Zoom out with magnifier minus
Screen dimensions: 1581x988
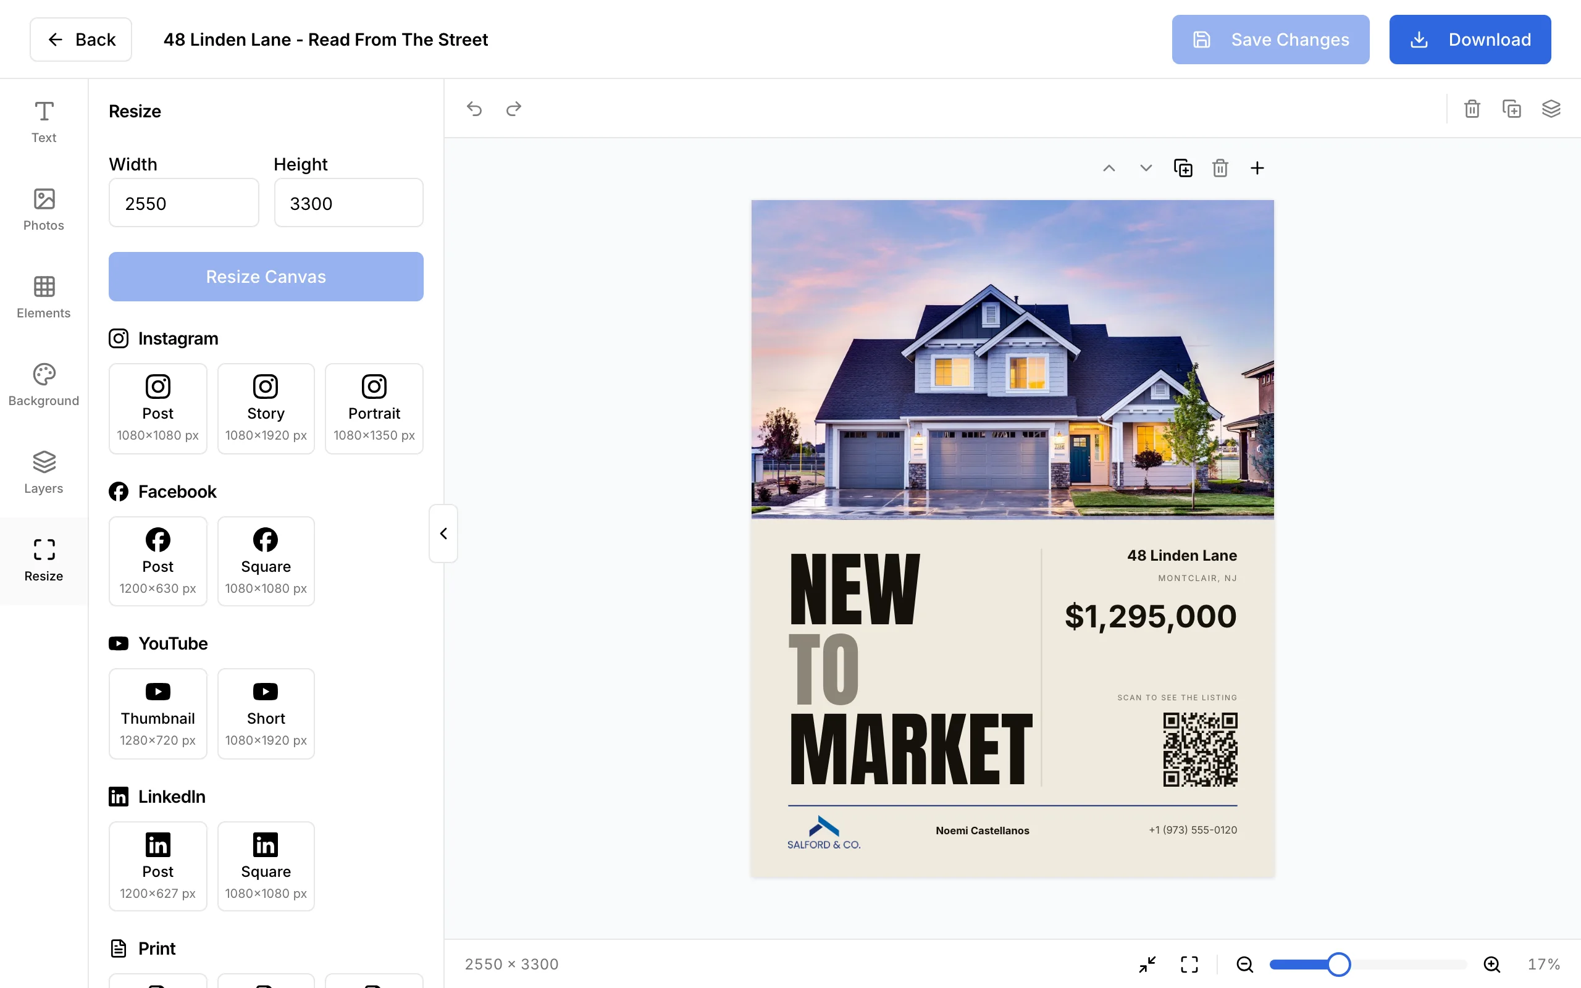[x=1244, y=965]
